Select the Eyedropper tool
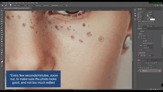The height and width of the screenshot is (92, 163). pos(2,24)
